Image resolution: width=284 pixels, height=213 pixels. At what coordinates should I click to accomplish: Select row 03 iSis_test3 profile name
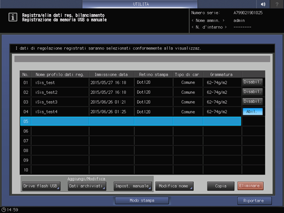click(x=46, y=102)
